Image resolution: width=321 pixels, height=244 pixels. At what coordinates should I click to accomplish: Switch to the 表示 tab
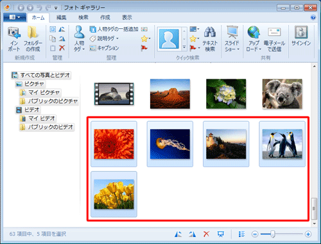[x=127, y=17]
